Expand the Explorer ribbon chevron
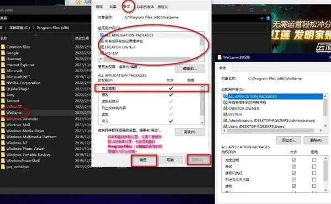This screenshot has width=331, height=204. pyautogui.click(x=262, y=18)
